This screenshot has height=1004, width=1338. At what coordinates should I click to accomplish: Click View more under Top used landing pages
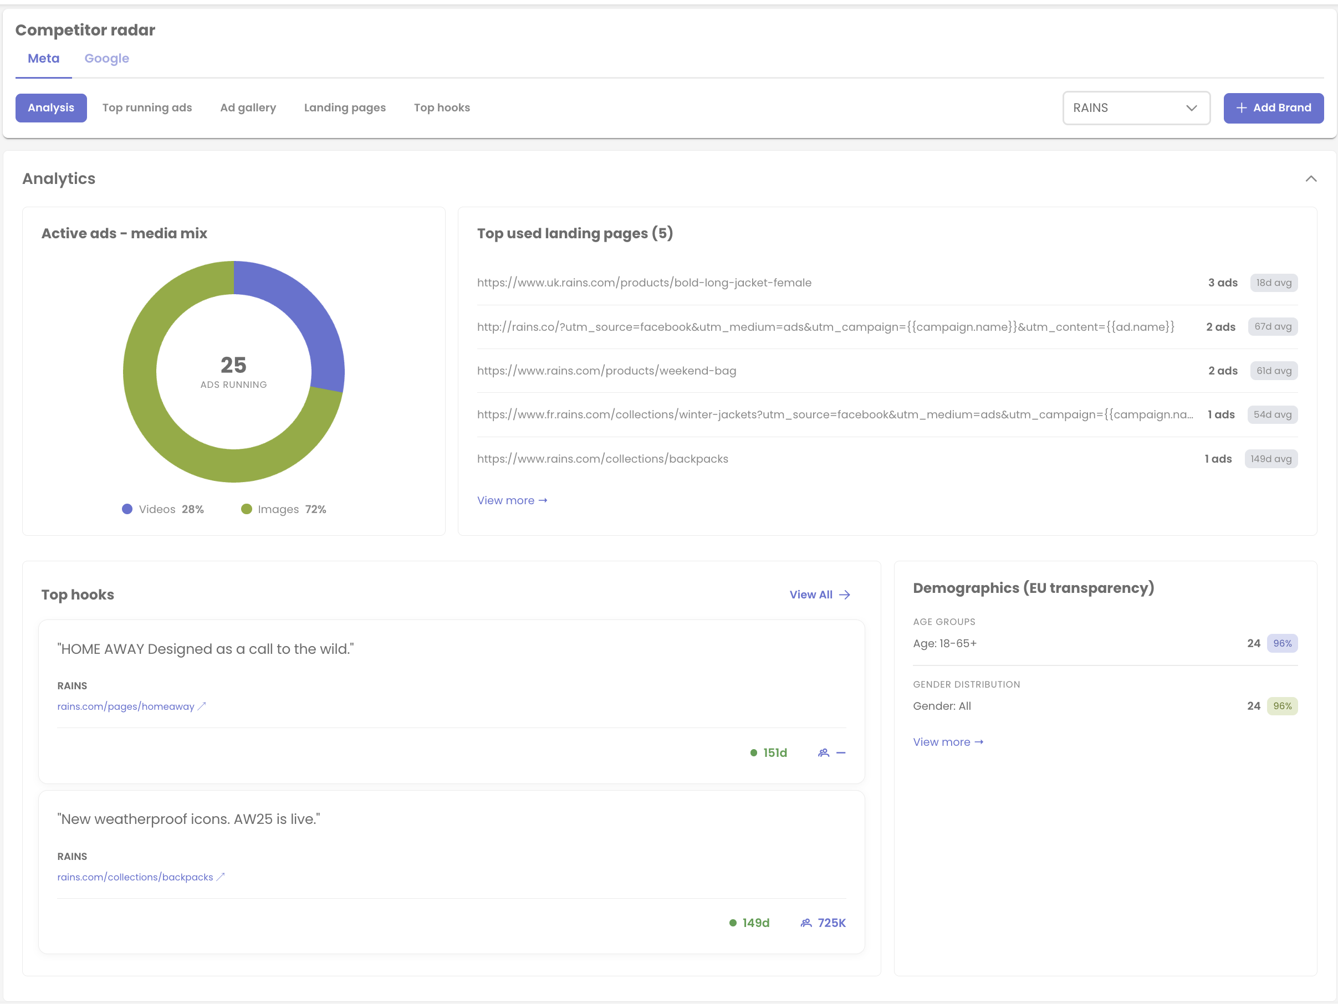coord(512,500)
